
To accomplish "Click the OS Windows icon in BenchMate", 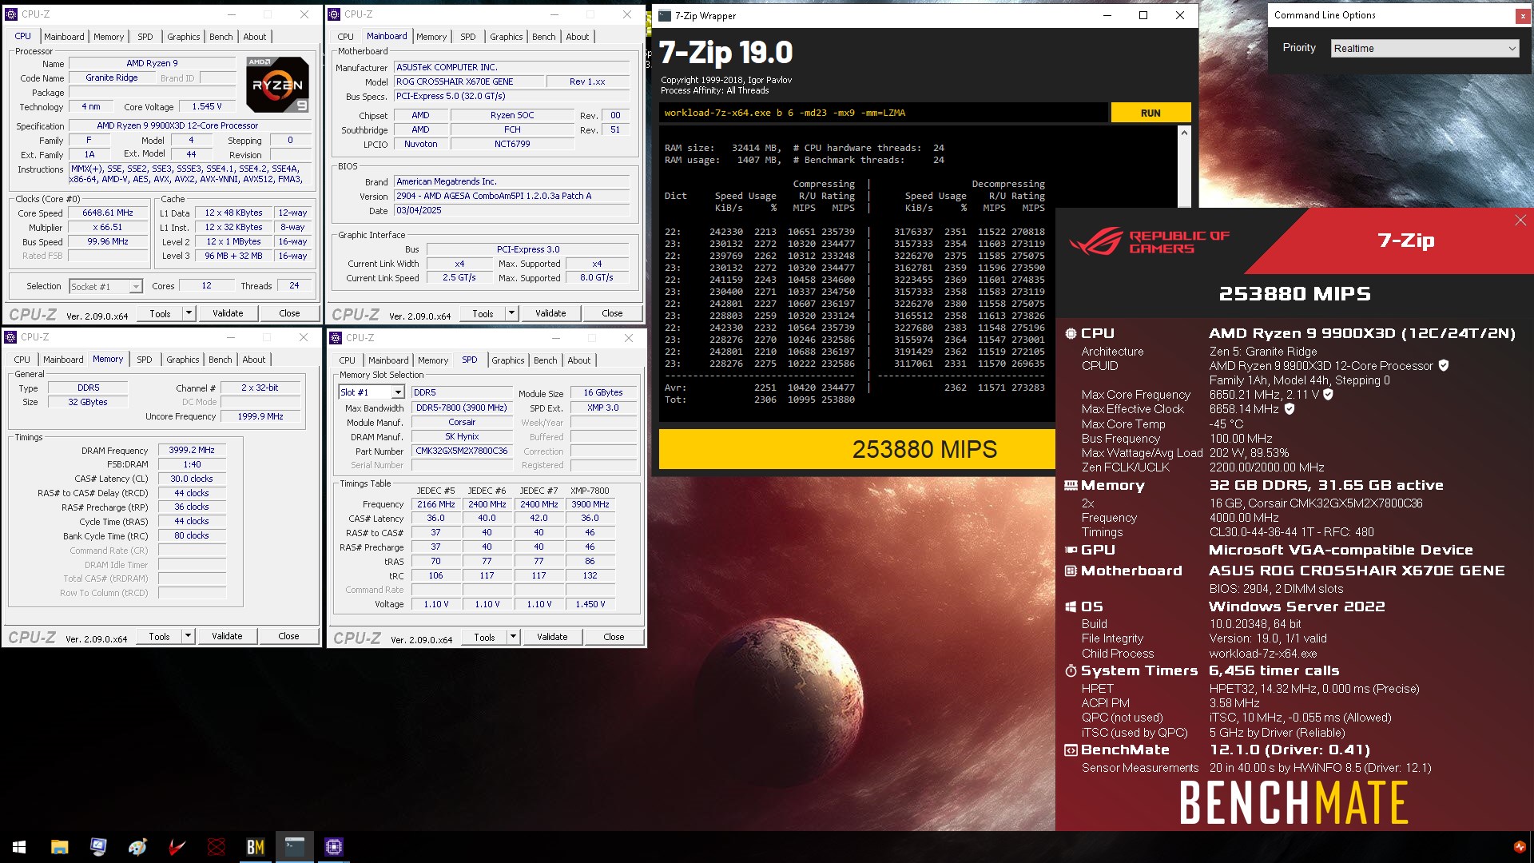I will [1071, 607].
